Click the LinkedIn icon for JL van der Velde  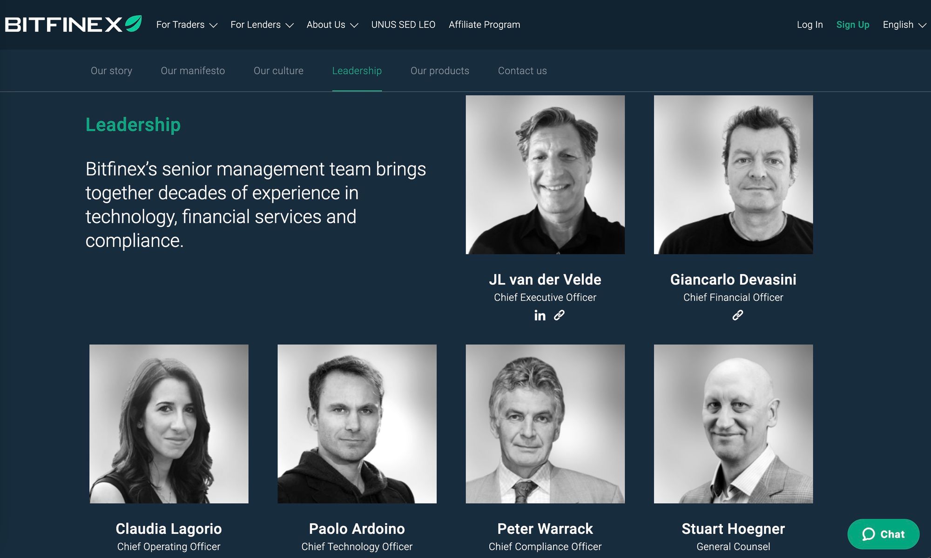click(540, 315)
